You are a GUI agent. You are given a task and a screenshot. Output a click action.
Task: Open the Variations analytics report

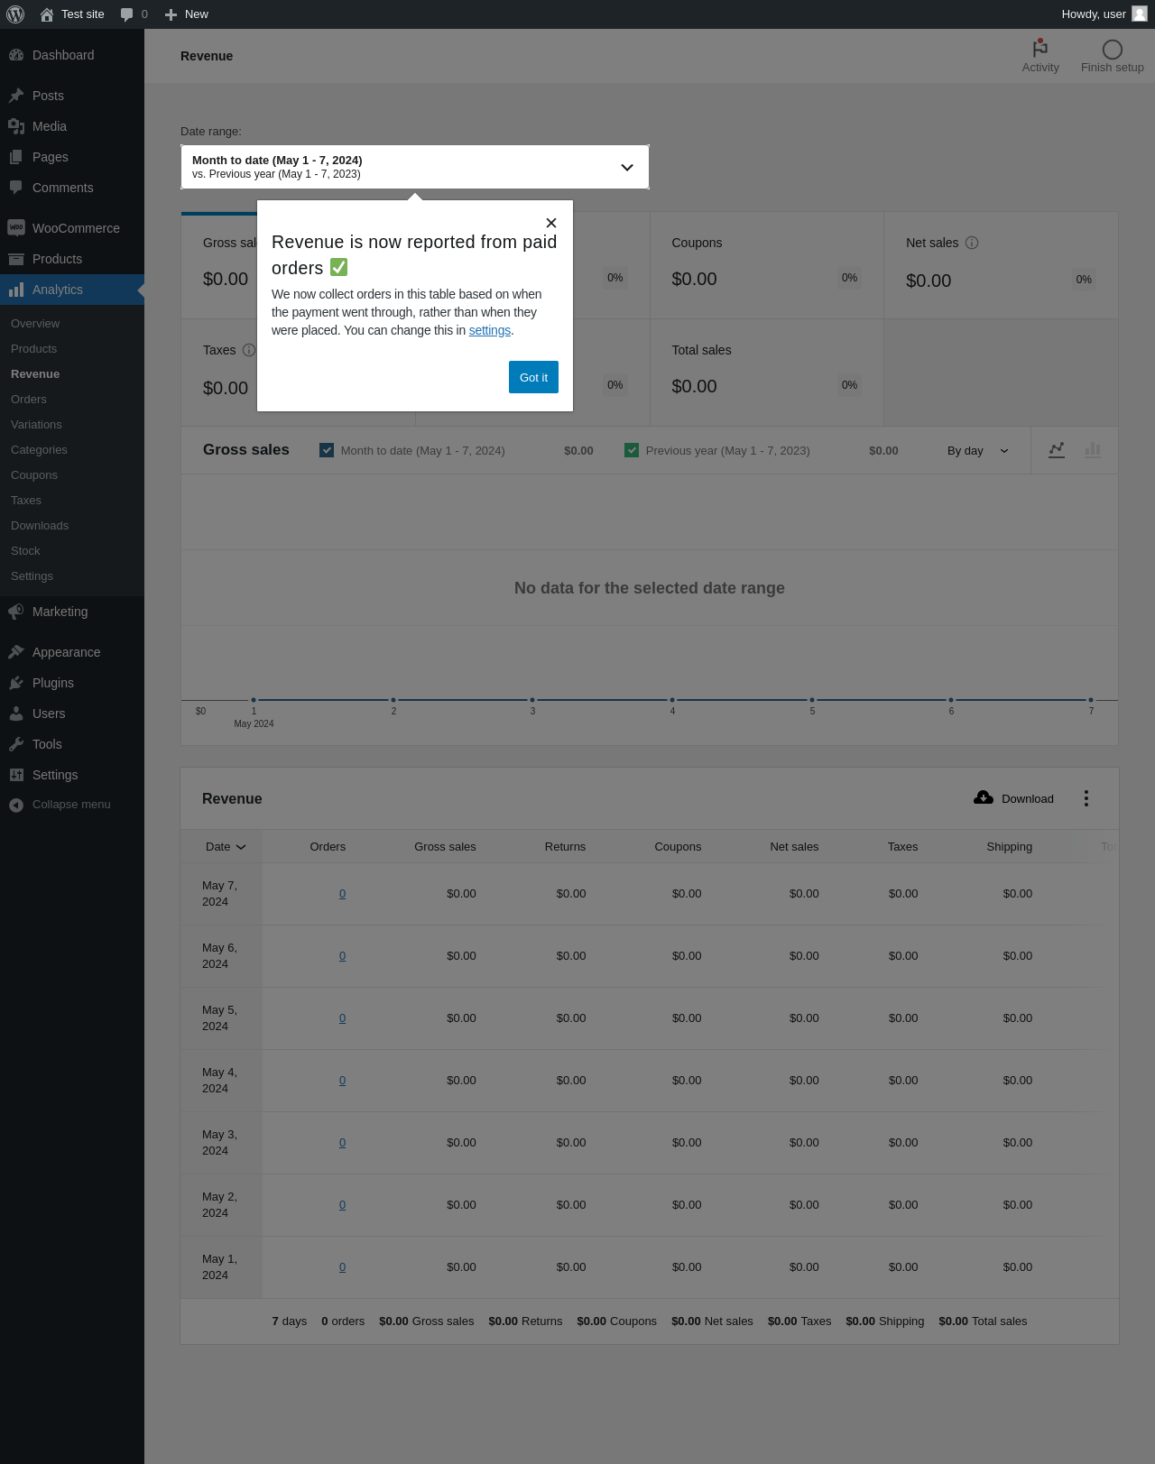click(36, 425)
